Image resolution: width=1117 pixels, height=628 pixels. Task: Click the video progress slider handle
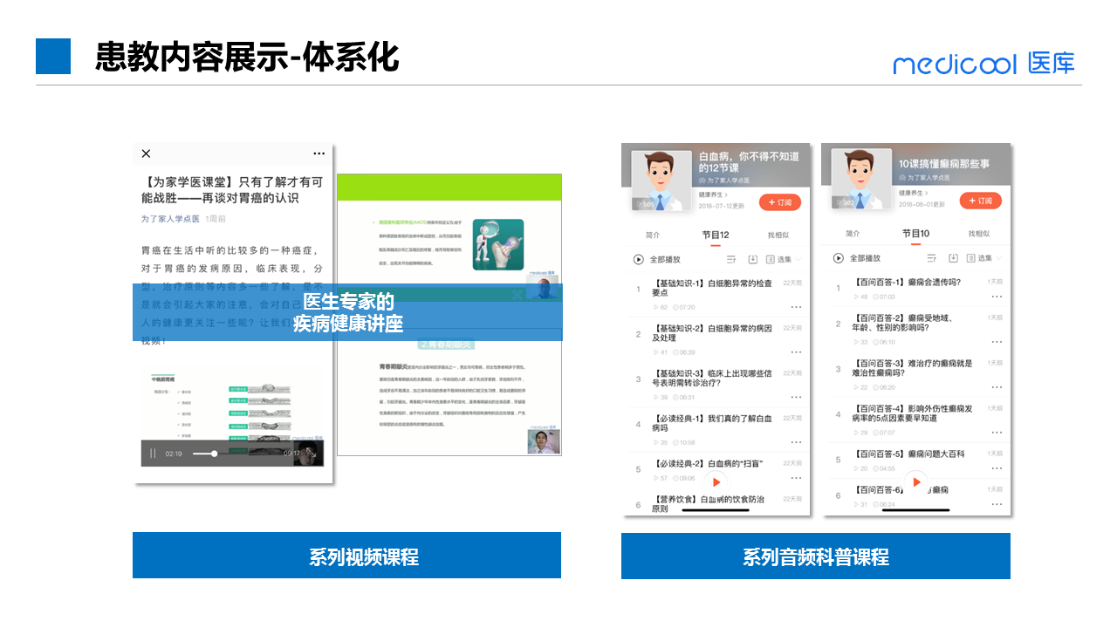click(x=214, y=454)
